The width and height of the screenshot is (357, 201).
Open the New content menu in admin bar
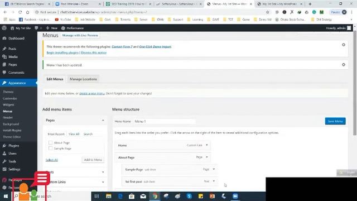coord(52,28)
